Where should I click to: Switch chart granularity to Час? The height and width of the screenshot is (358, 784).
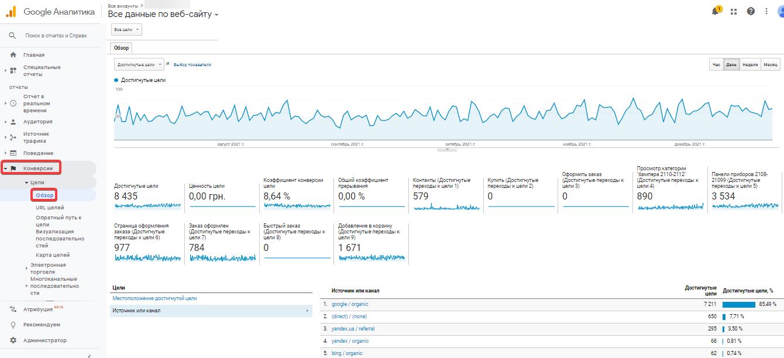[x=716, y=65]
